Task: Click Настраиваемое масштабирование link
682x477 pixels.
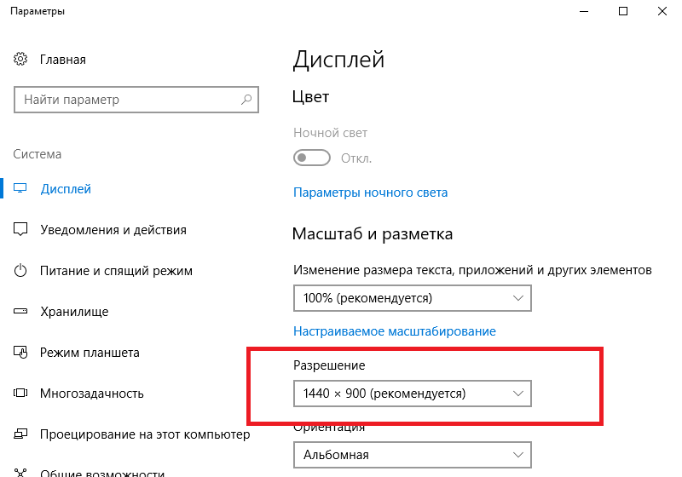Action: pos(395,330)
